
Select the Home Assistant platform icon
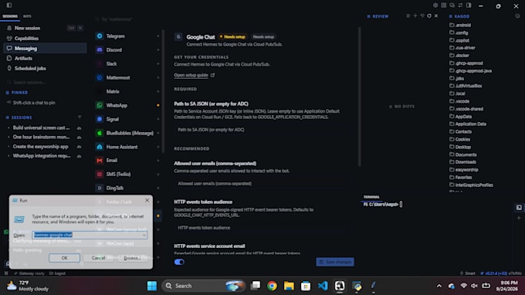(100, 147)
